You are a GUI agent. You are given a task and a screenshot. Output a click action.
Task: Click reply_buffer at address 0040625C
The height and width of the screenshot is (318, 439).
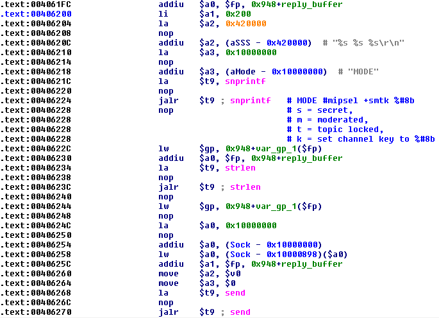click(x=311, y=264)
